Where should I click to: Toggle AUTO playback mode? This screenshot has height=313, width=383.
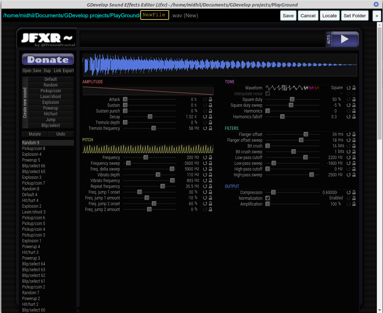(x=329, y=39)
